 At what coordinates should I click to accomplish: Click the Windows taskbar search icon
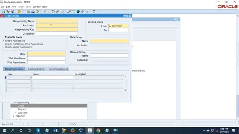pyautogui.click(x=13, y=130)
